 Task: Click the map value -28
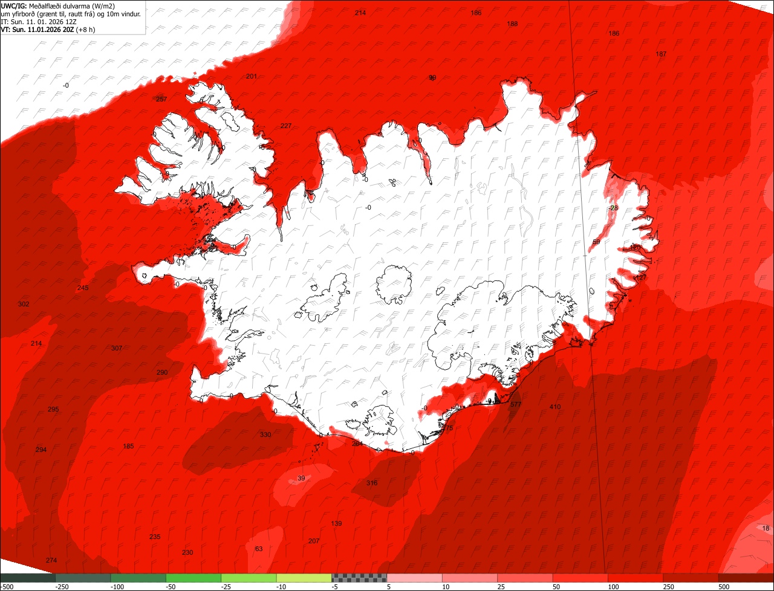[x=613, y=208]
